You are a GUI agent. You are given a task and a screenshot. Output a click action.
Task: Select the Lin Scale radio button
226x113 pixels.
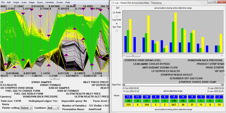[117, 16]
